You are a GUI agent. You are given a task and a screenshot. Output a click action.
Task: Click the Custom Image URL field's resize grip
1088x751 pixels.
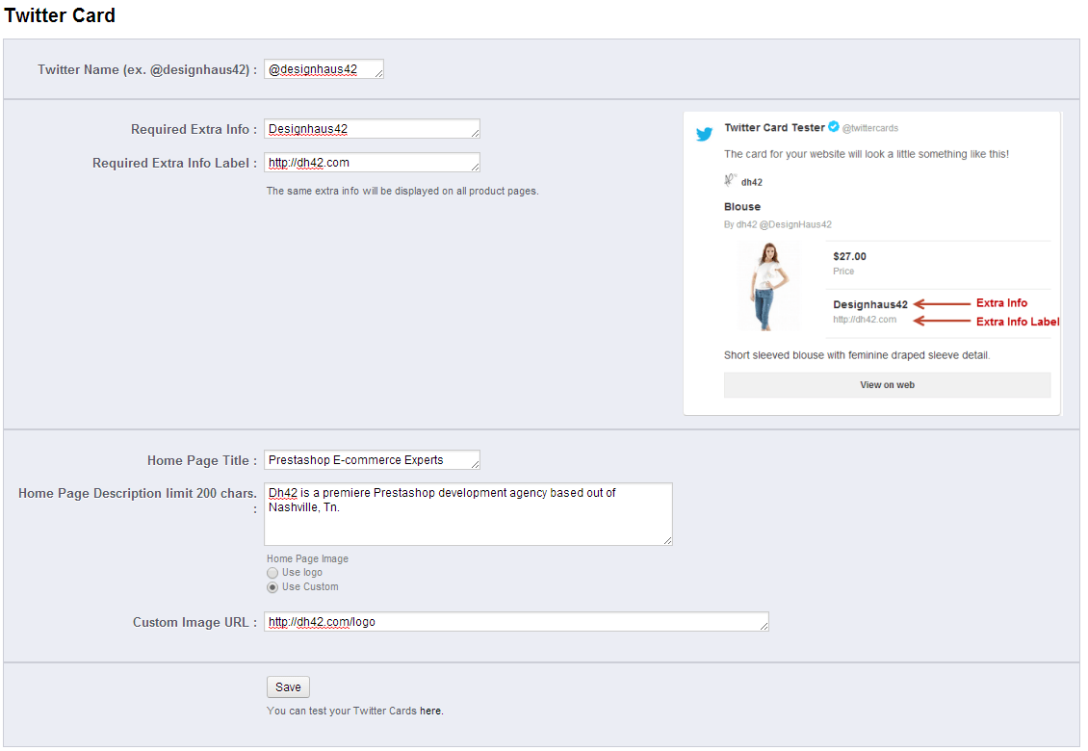[x=764, y=627]
